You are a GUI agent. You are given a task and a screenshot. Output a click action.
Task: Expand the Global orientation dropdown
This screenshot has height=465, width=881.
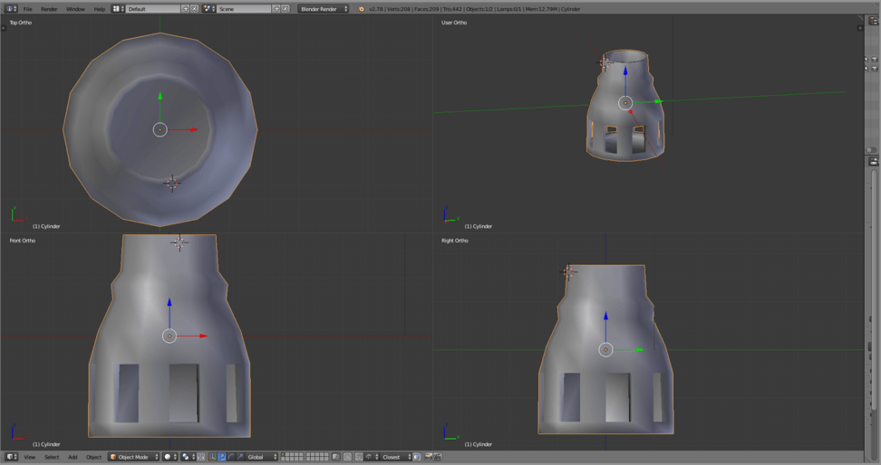pyautogui.click(x=261, y=457)
